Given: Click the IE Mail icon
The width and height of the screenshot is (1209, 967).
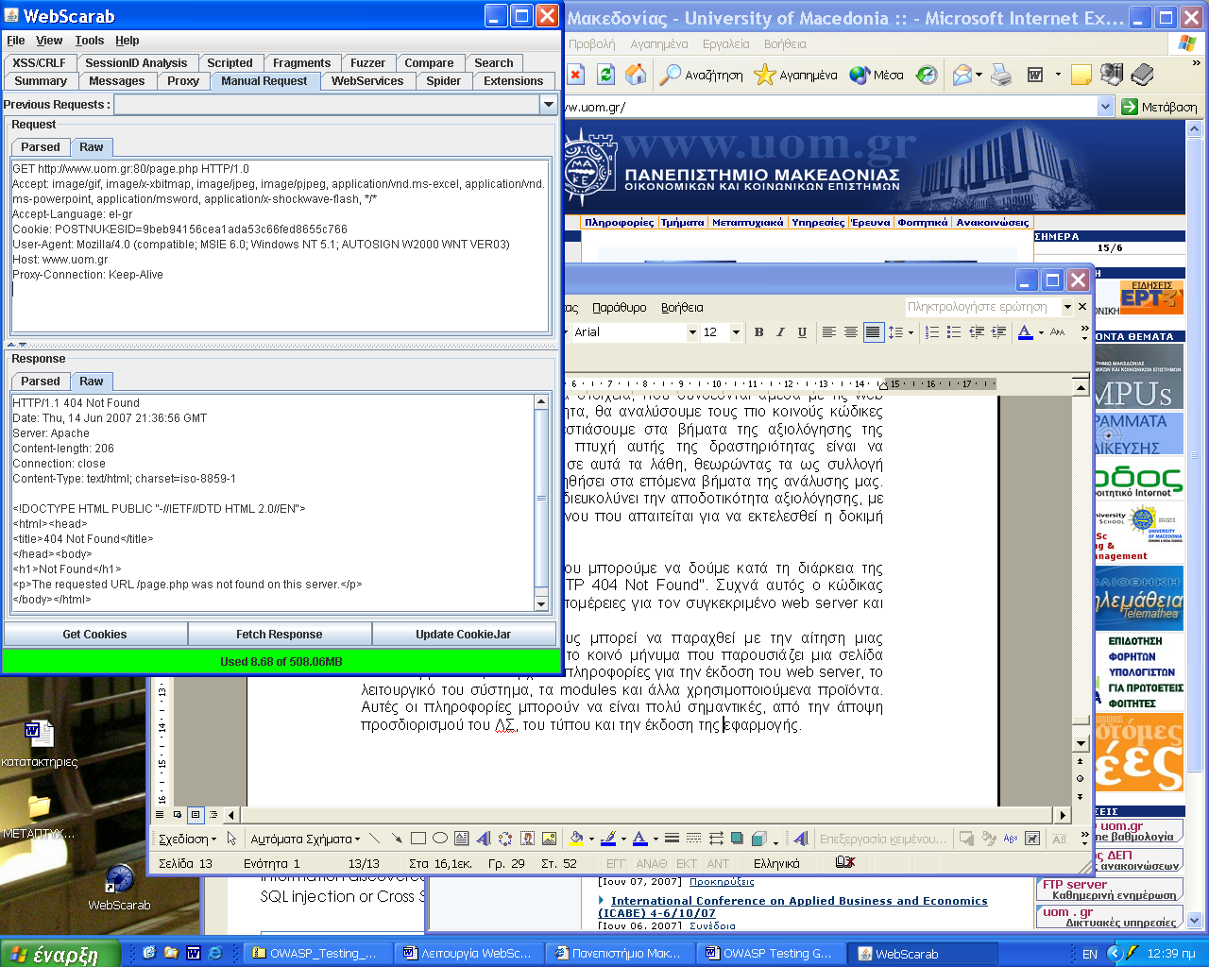Looking at the screenshot, I should 962,75.
